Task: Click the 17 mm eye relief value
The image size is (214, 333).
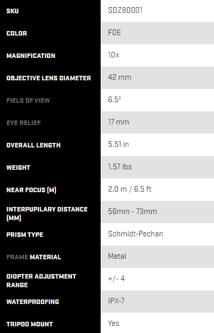Action: [118, 122]
